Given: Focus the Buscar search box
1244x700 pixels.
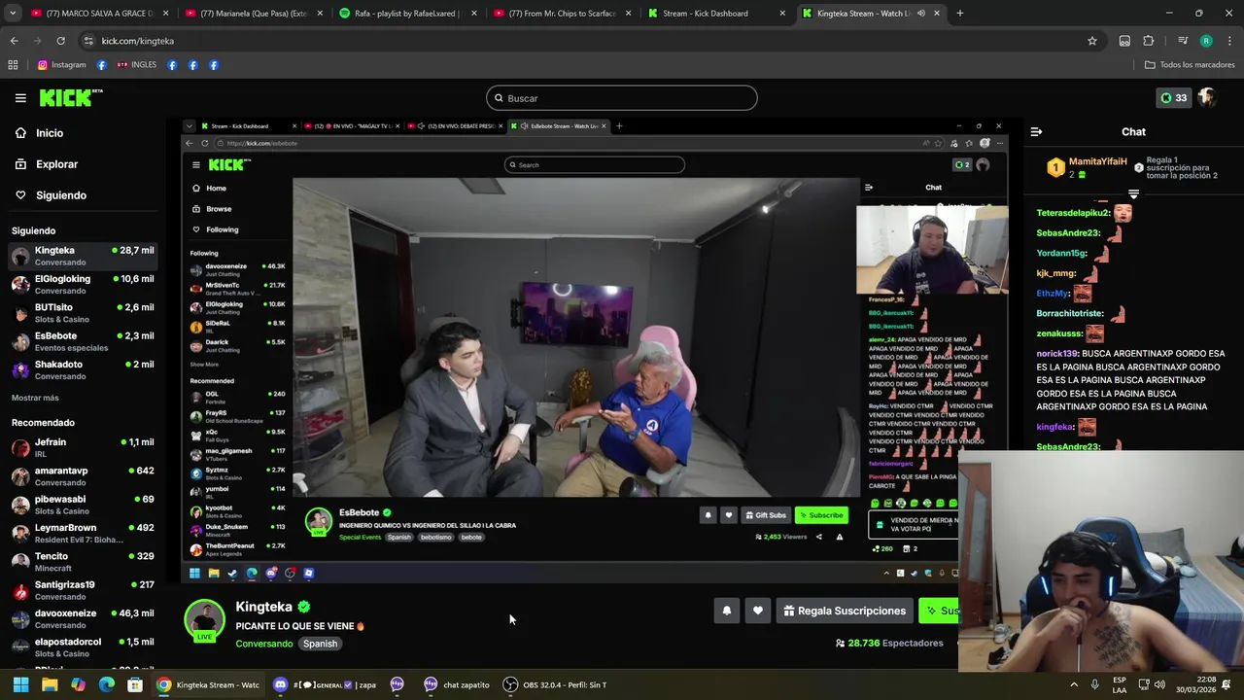Looking at the screenshot, I should coord(621,98).
